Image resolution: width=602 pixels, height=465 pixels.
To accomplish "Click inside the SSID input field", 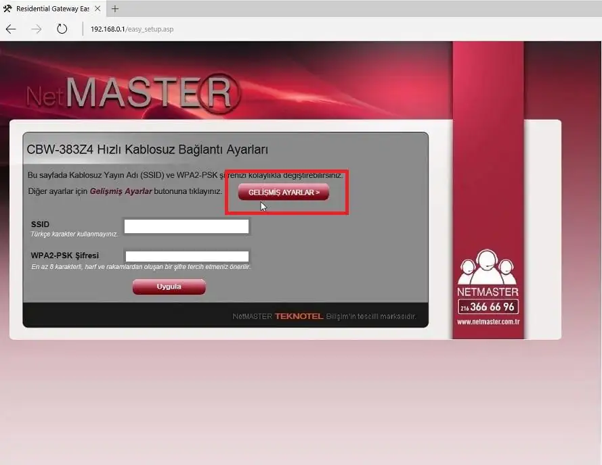I will pos(186,226).
